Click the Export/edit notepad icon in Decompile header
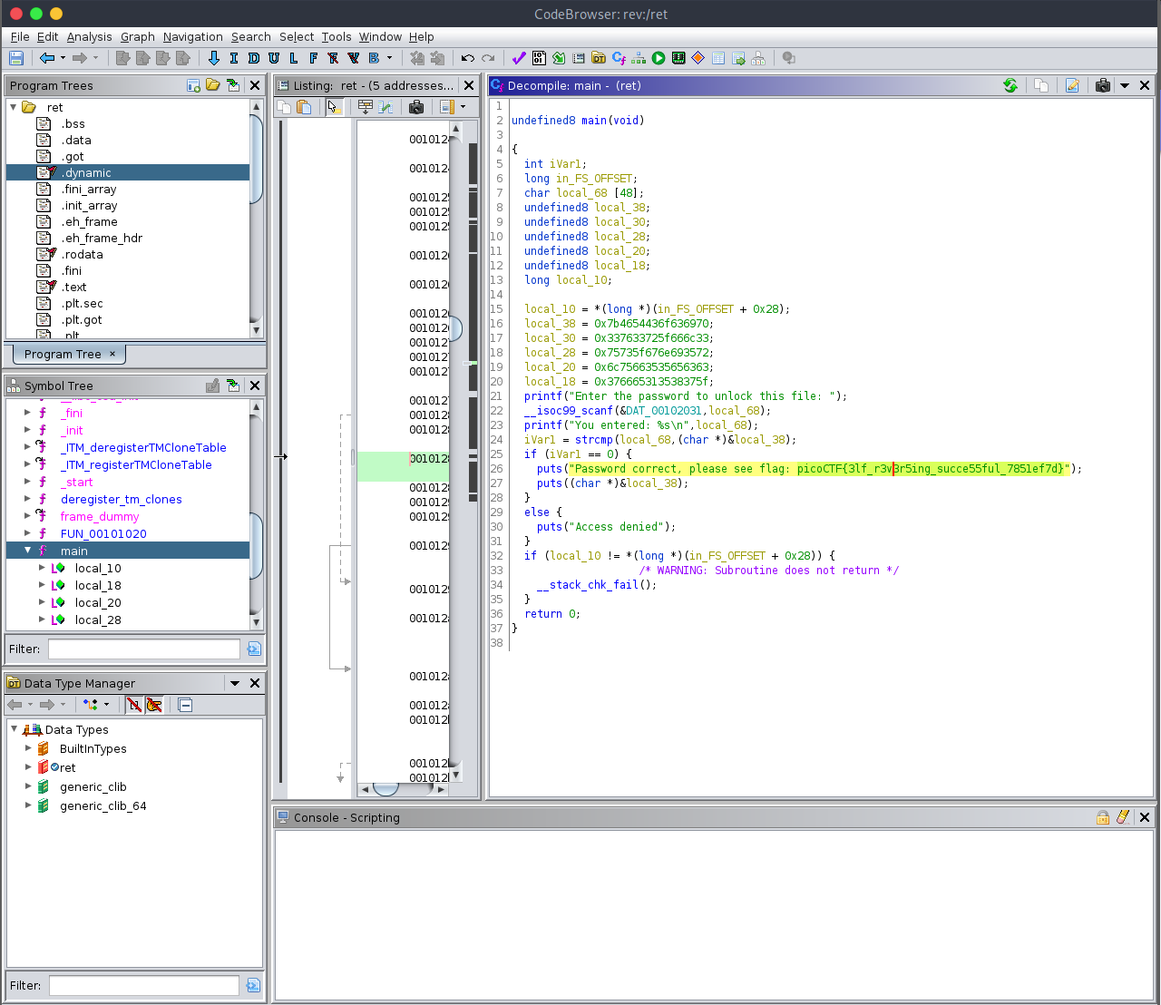1161x1005 pixels. tap(1072, 85)
